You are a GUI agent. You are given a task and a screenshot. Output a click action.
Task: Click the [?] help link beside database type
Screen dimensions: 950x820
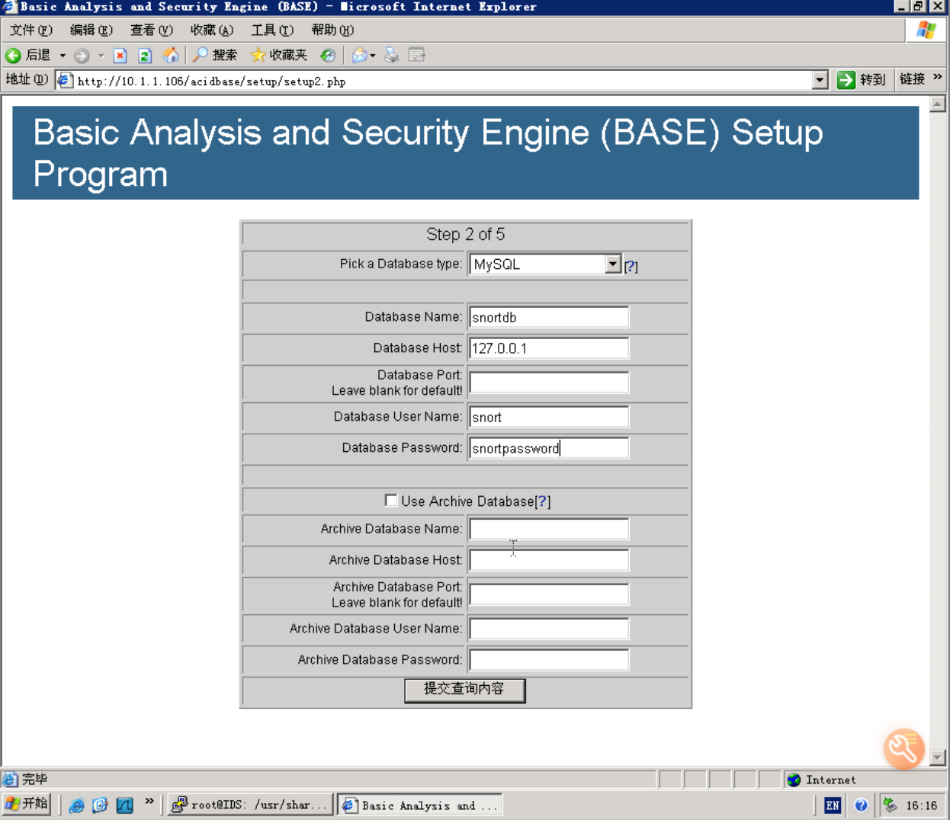[631, 266]
